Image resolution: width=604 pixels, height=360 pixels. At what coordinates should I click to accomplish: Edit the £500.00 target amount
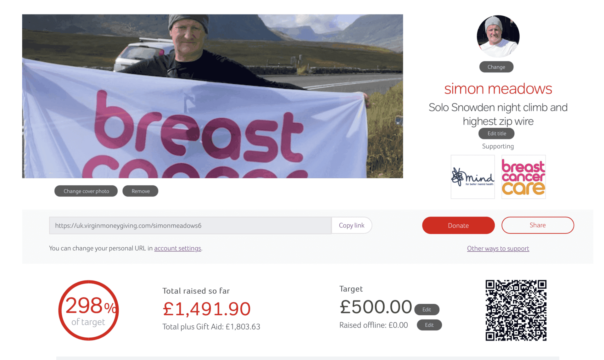click(427, 309)
